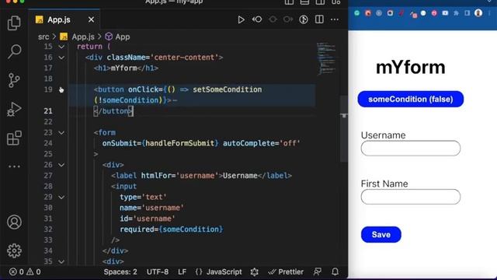Open editor More Actions ellipsis

[335, 19]
